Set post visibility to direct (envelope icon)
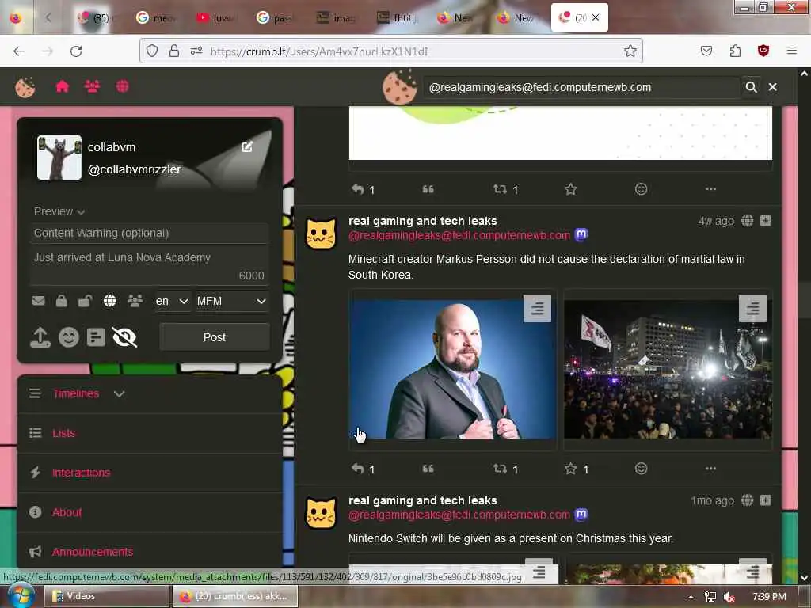The height and width of the screenshot is (608, 811). (x=39, y=301)
